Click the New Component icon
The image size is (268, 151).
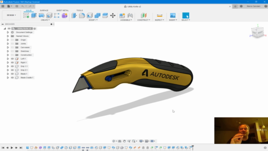coord(122,16)
